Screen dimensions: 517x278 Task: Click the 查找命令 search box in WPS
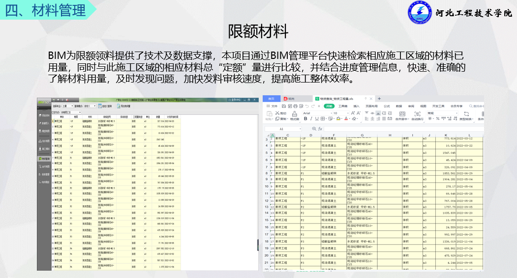pos(476,106)
